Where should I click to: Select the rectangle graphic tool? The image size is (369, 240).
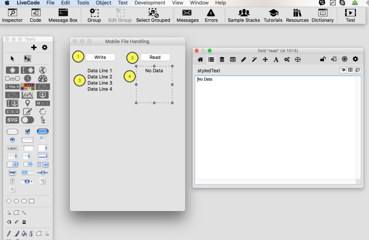pyautogui.click(x=32, y=201)
